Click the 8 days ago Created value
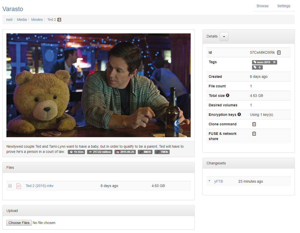The image size is (300, 233). click(259, 77)
